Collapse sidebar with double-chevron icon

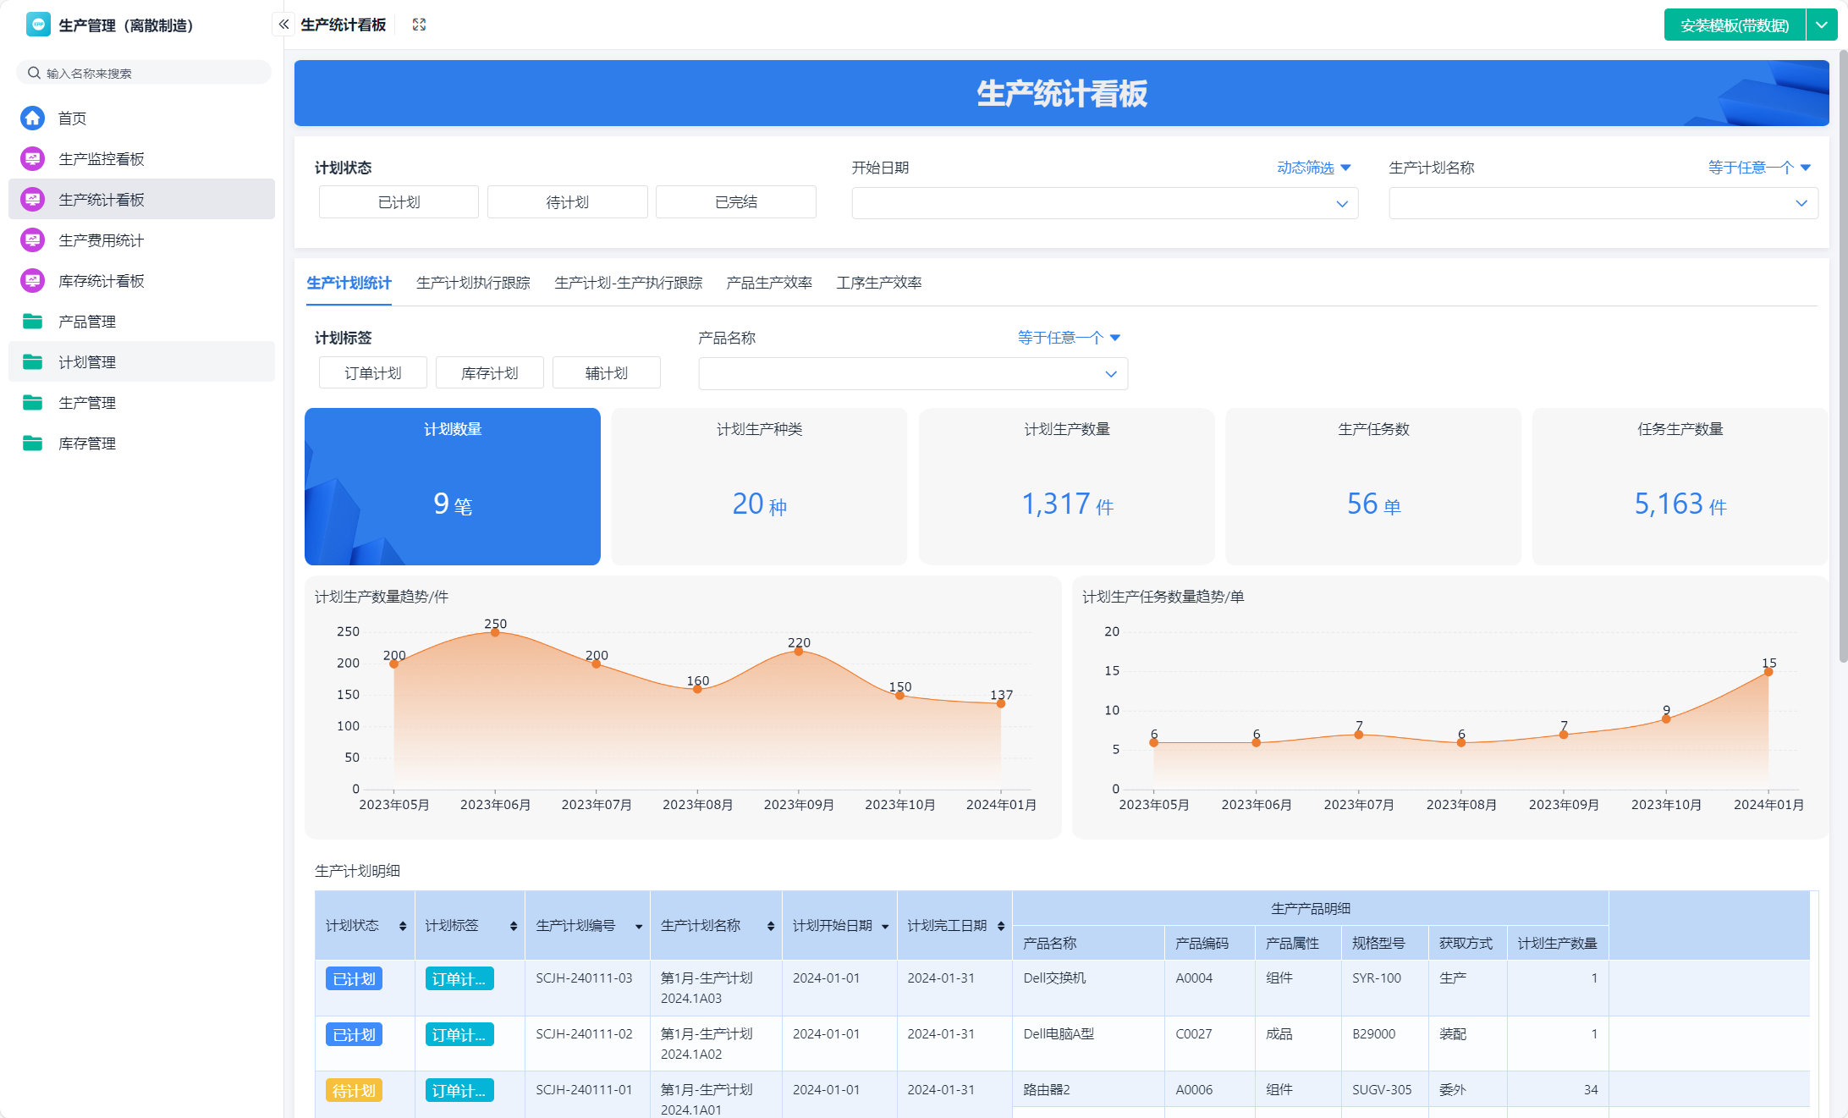click(x=283, y=25)
